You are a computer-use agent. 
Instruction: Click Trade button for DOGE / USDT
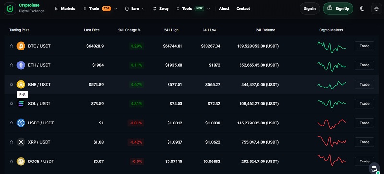pyautogui.click(x=364, y=161)
